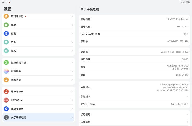The width and height of the screenshot is (192, 126).
Task: Tap the notification icon beside the clock
Action: tap(9, 2)
